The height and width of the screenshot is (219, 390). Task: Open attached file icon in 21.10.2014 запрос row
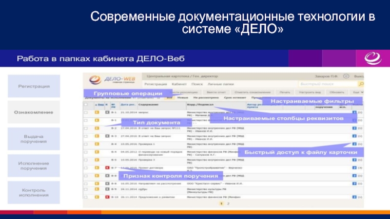[354, 112]
